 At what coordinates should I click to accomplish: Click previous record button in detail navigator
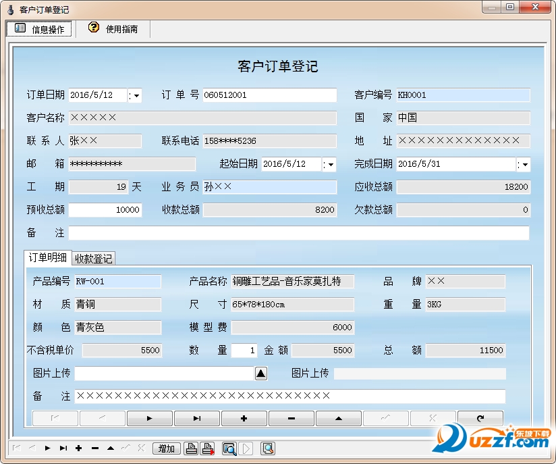[x=102, y=418]
